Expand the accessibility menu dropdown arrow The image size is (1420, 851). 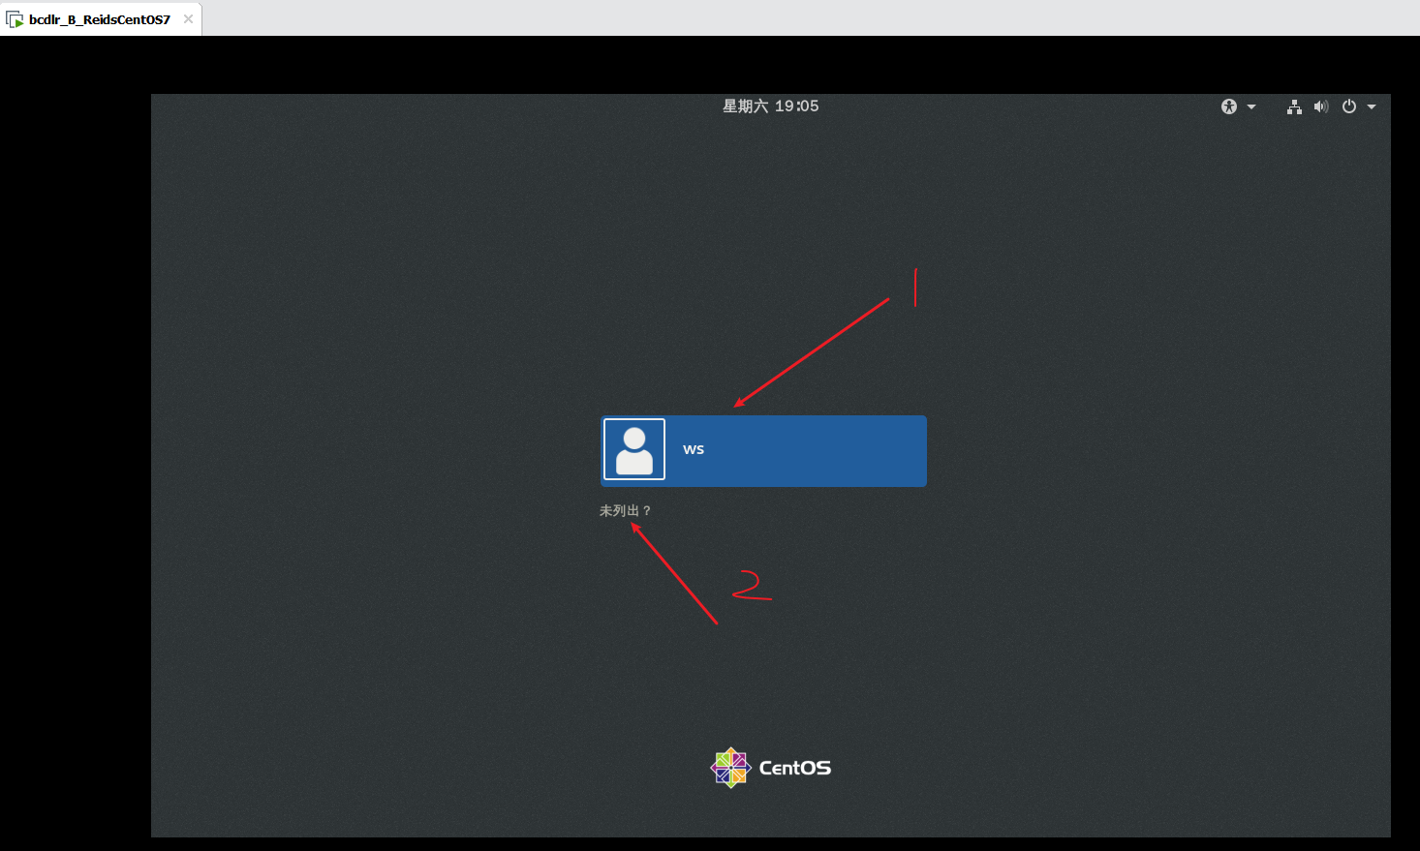pyautogui.click(x=1251, y=106)
